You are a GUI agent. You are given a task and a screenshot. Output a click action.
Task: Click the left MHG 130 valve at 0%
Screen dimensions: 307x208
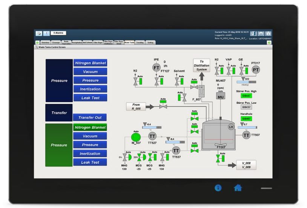point(125,157)
